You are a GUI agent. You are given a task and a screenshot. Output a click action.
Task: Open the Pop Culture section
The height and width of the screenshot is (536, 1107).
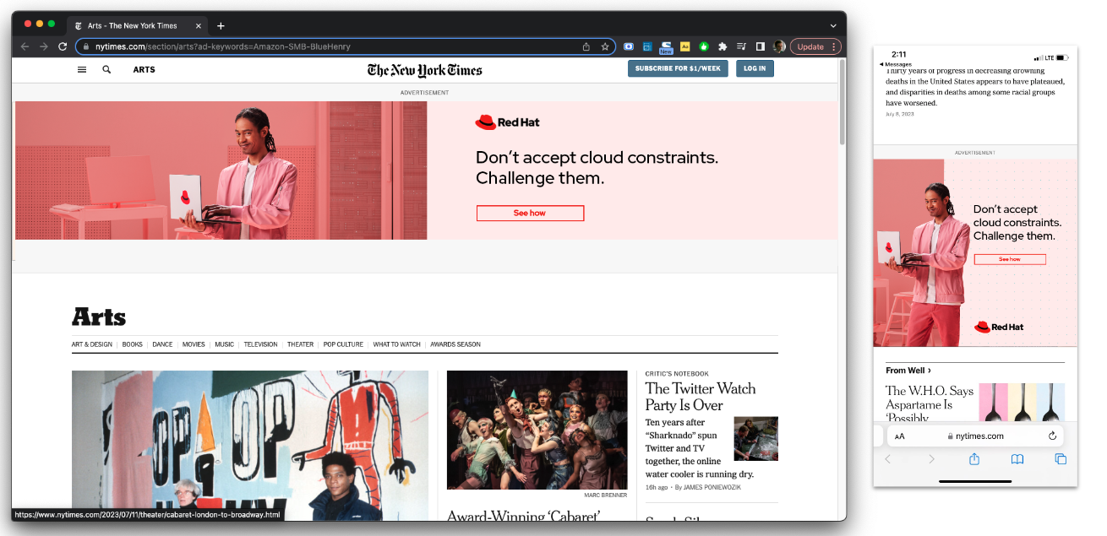click(x=343, y=344)
